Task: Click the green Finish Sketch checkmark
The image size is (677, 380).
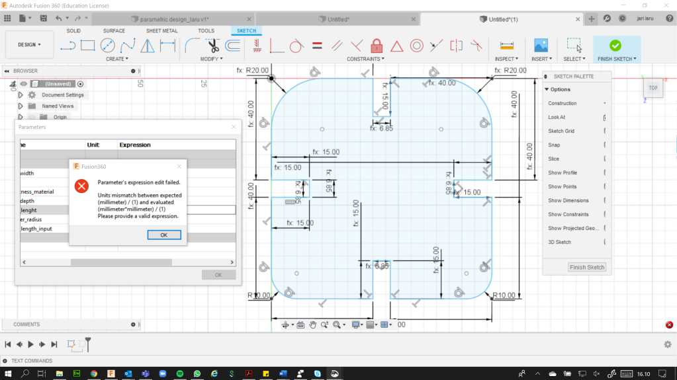Action: coord(615,46)
